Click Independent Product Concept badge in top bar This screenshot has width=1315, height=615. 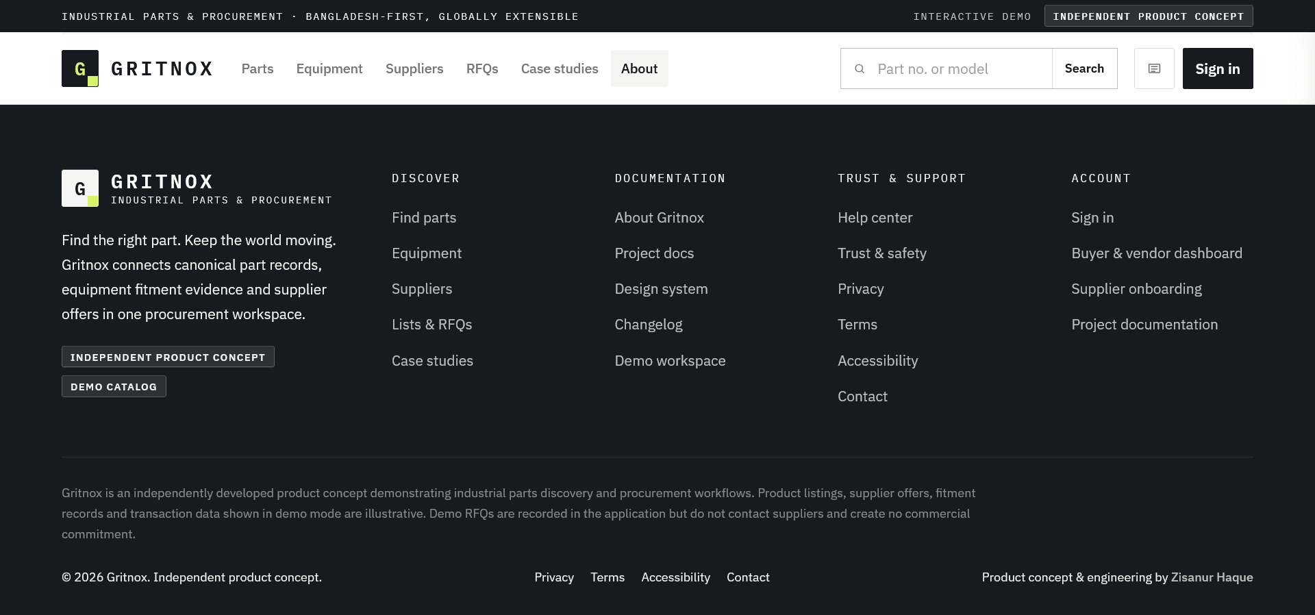pos(1149,16)
